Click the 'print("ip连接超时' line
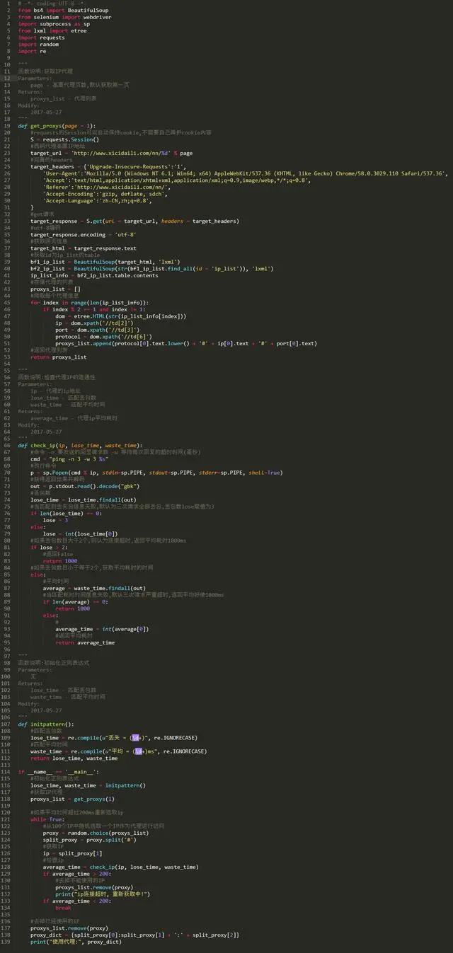453x953 pixels. tap(103, 894)
